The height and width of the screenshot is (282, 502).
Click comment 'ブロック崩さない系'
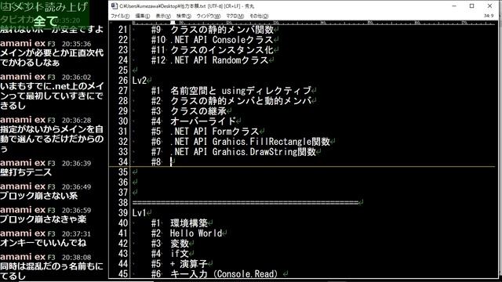(38, 196)
